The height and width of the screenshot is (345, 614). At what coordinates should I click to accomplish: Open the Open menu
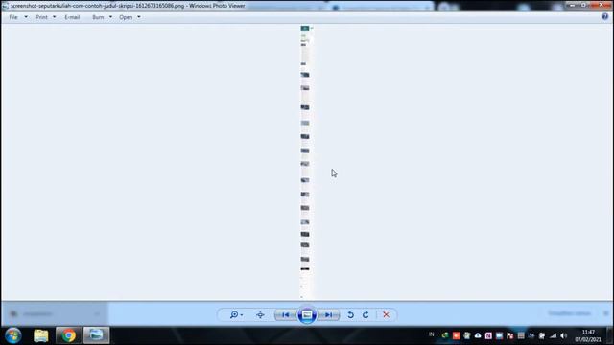tap(126, 17)
